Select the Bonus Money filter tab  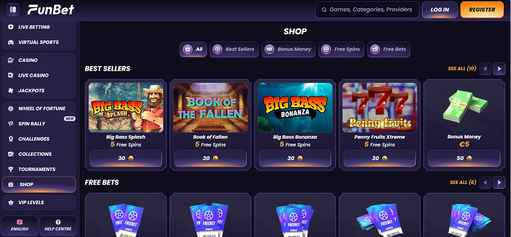point(289,50)
